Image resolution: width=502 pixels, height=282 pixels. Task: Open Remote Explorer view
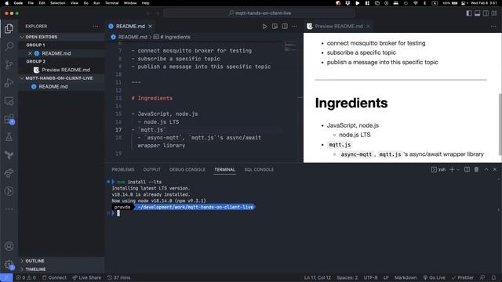click(9, 101)
